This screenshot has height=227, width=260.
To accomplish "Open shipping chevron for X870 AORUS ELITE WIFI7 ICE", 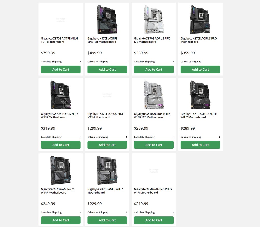I will point(173,137).
